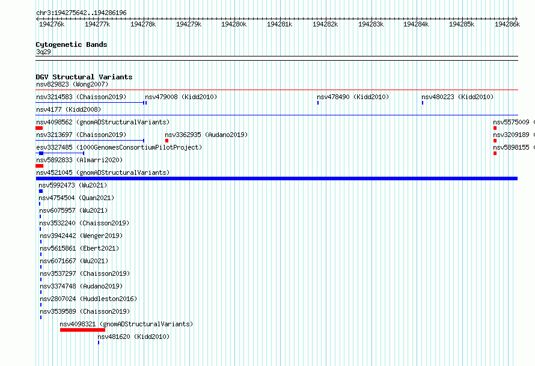Select nsv4098321 (gnomADStructuralVariants) label
The height and width of the screenshot is (366, 535).
(x=126, y=324)
